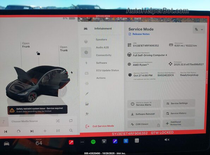Tap Choose Media Source field
Screen dimensions: 210x155
[24, 121]
